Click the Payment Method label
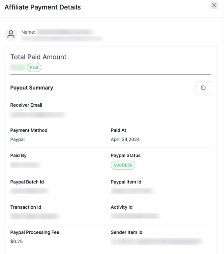224x254 pixels. (x=29, y=130)
